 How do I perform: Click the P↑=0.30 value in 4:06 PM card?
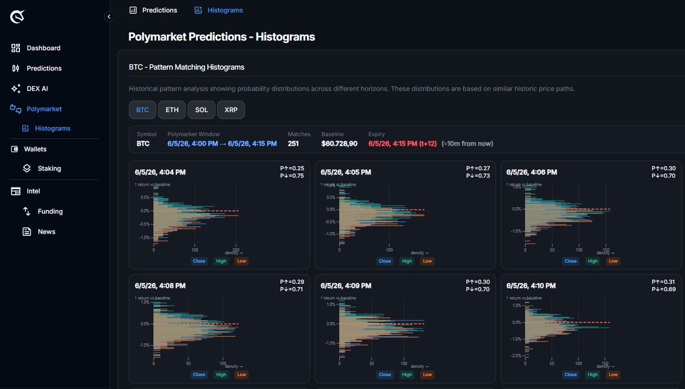point(663,169)
